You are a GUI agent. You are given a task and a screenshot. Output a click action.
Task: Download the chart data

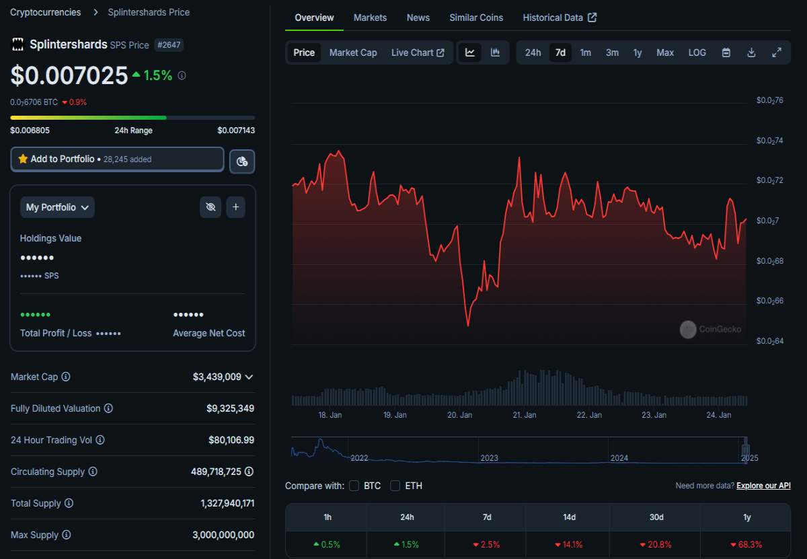[752, 52]
